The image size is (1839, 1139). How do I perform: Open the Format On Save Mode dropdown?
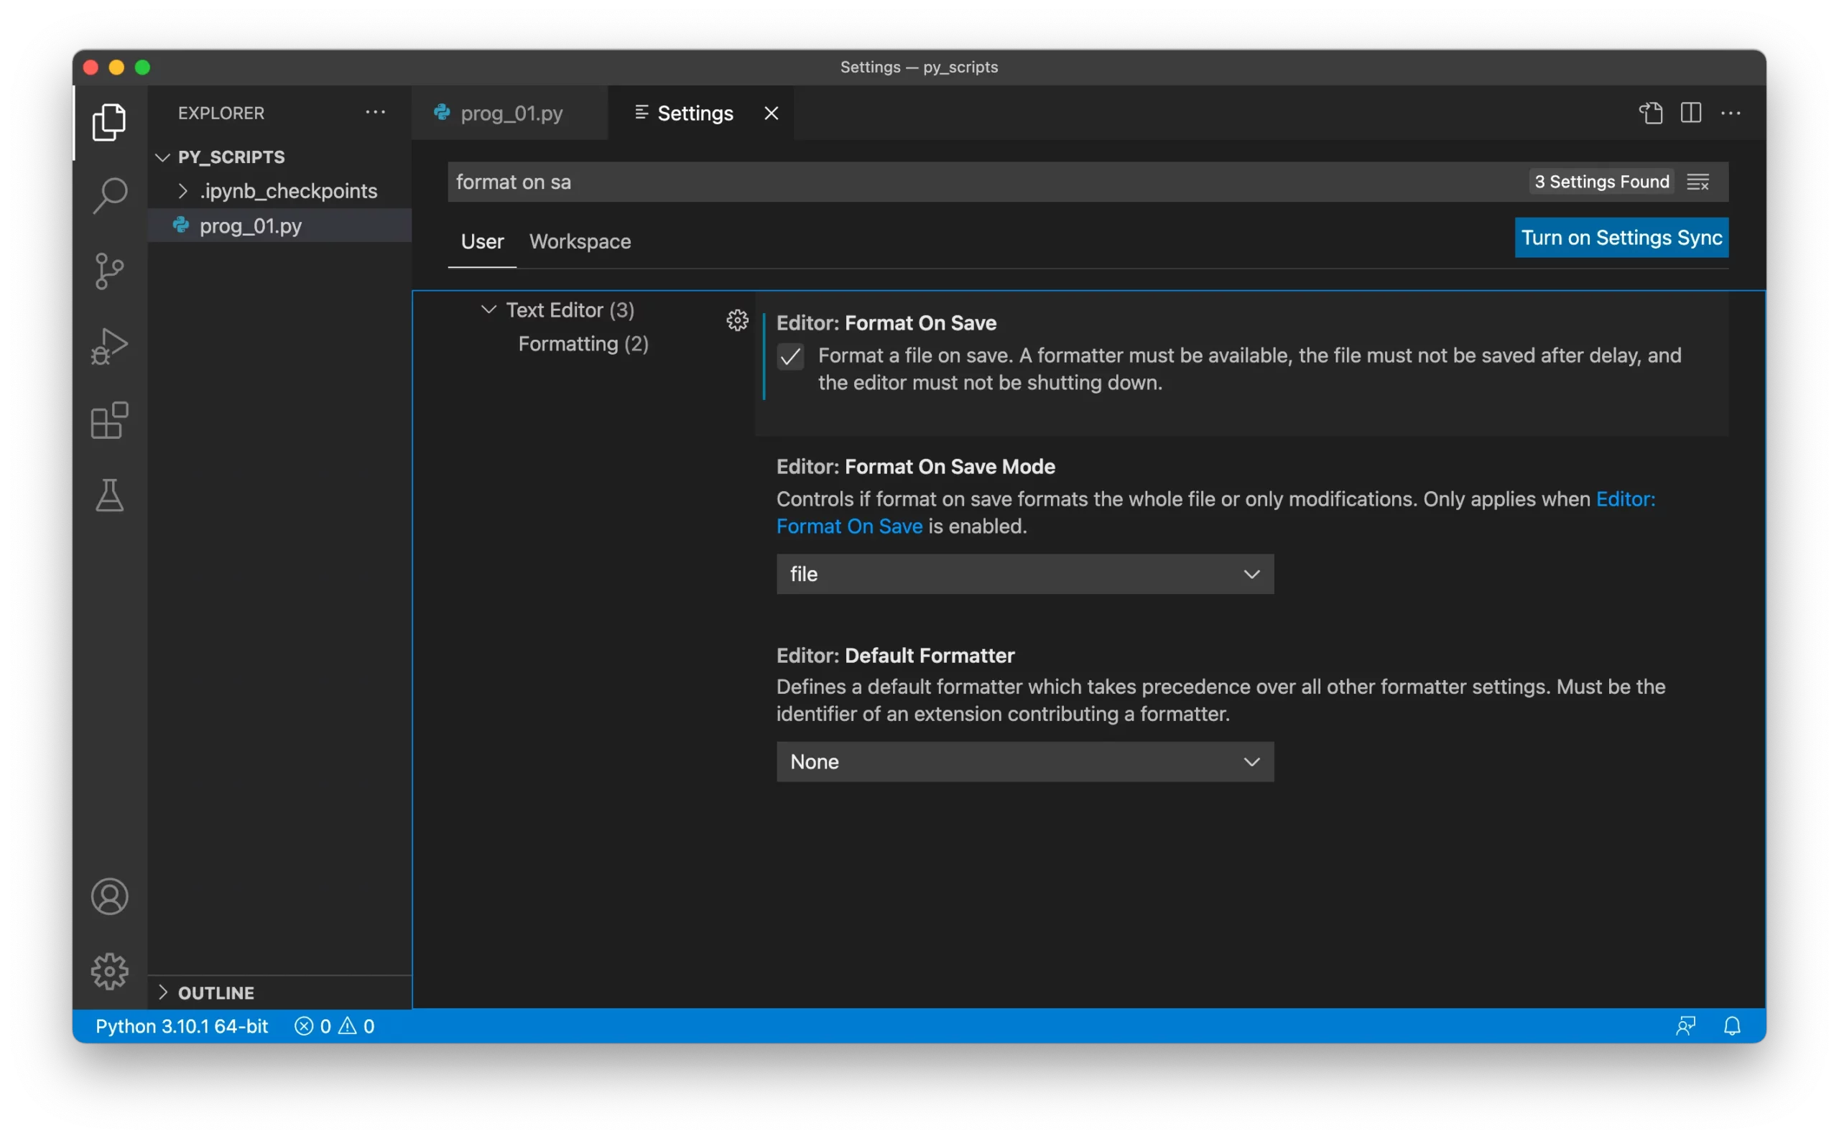tap(1024, 574)
